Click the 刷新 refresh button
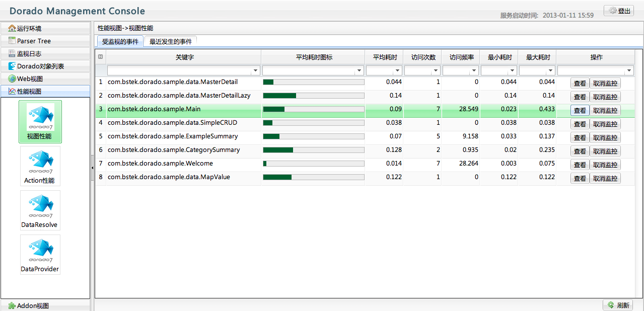Screen dimensions: 644x311 (618, 305)
